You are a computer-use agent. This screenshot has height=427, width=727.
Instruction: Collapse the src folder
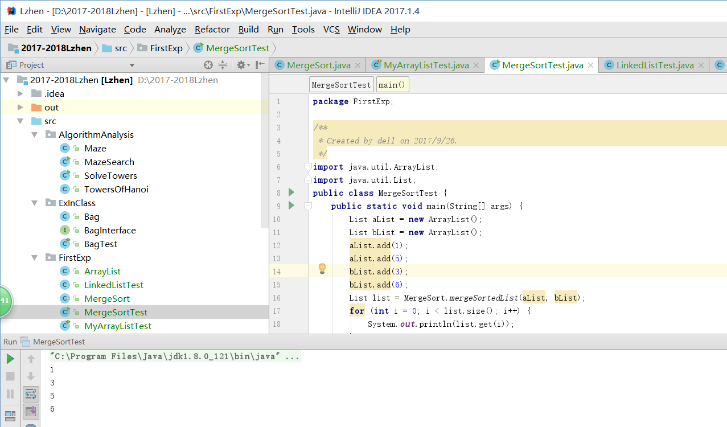(x=20, y=121)
